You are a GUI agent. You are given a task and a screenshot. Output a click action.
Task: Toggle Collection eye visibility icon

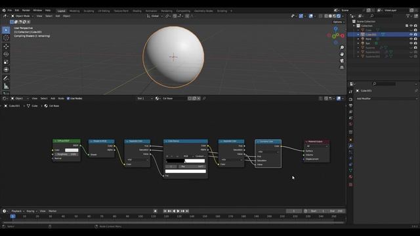click(x=411, y=26)
